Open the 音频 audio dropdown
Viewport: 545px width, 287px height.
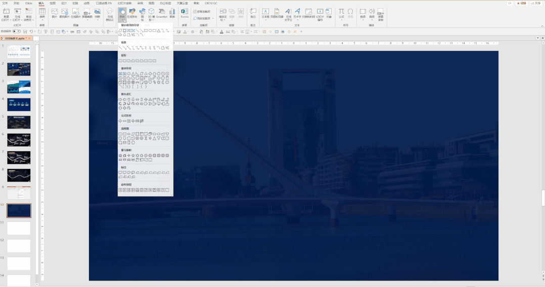[x=372, y=14]
